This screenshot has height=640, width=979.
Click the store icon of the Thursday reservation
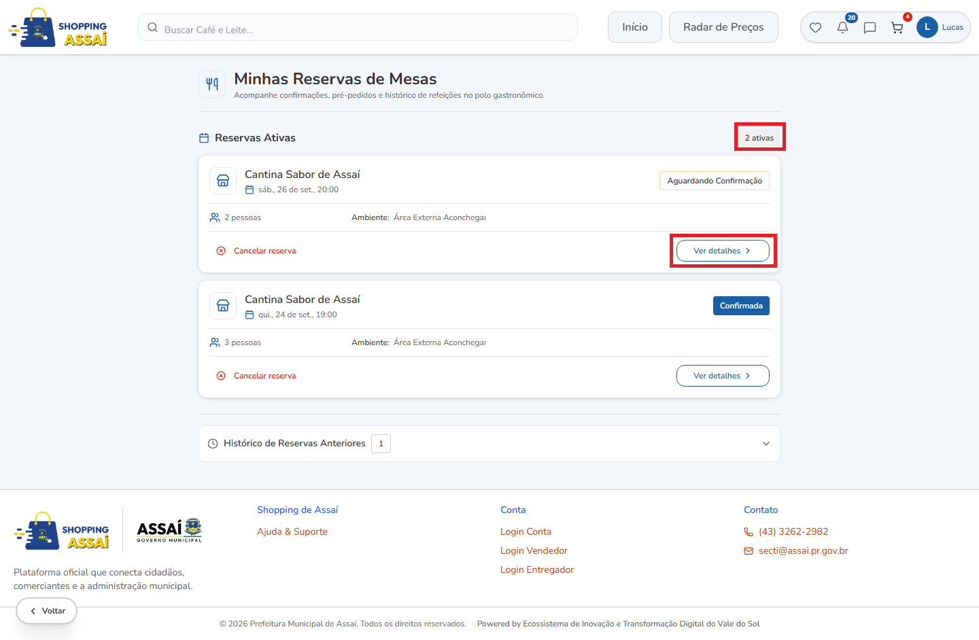point(223,306)
